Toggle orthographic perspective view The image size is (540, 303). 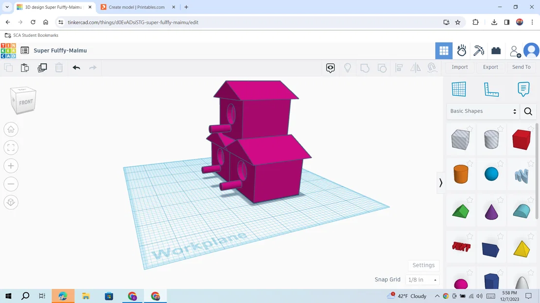point(11,202)
